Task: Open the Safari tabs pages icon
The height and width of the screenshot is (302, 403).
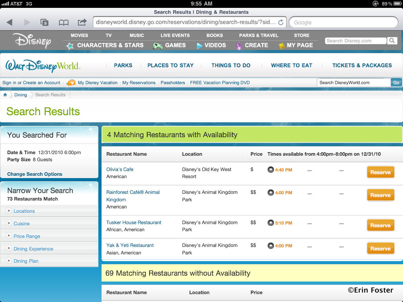Action: [x=44, y=22]
